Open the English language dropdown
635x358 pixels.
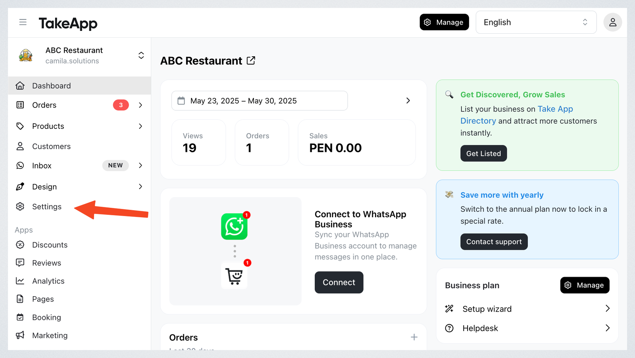coord(536,22)
